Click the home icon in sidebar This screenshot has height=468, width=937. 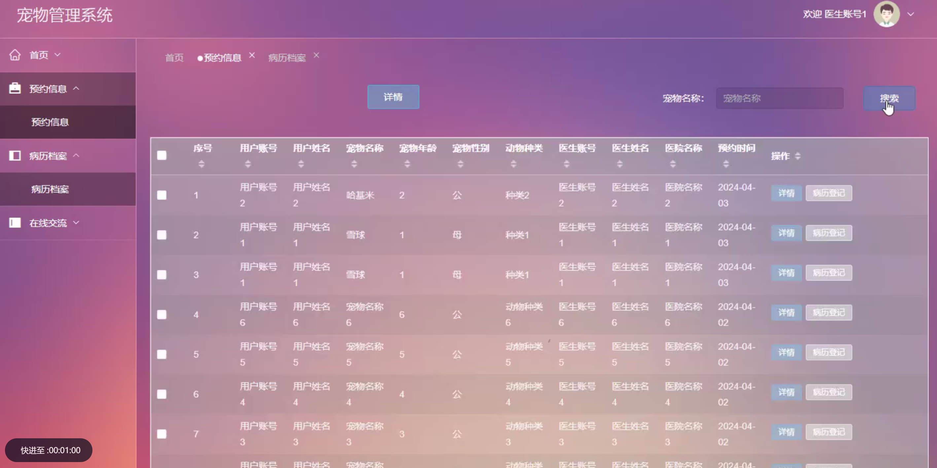point(15,55)
